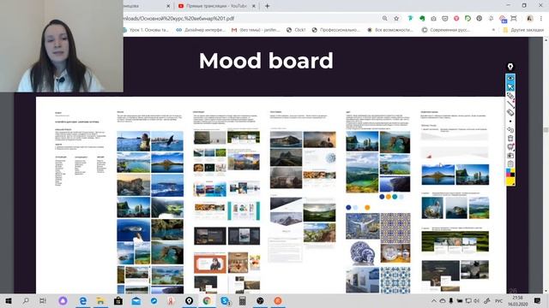Expand more bookmarks chevron

click(x=493, y=30)
